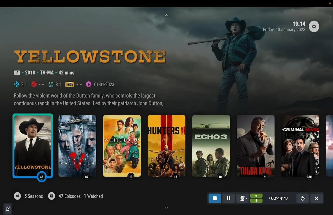Click the badge 16 under Vikings Valhalla
The image size is (333, 215).
point(86,177)
